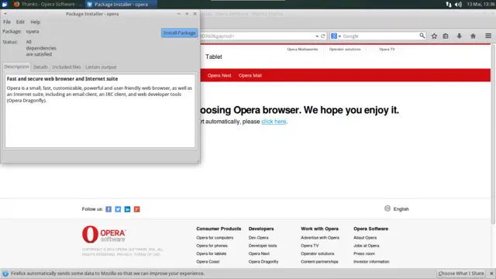The width and height of the screenshot is (496, 279).
Task: Click the Firefox URL address field
Action: pos(257,36)
